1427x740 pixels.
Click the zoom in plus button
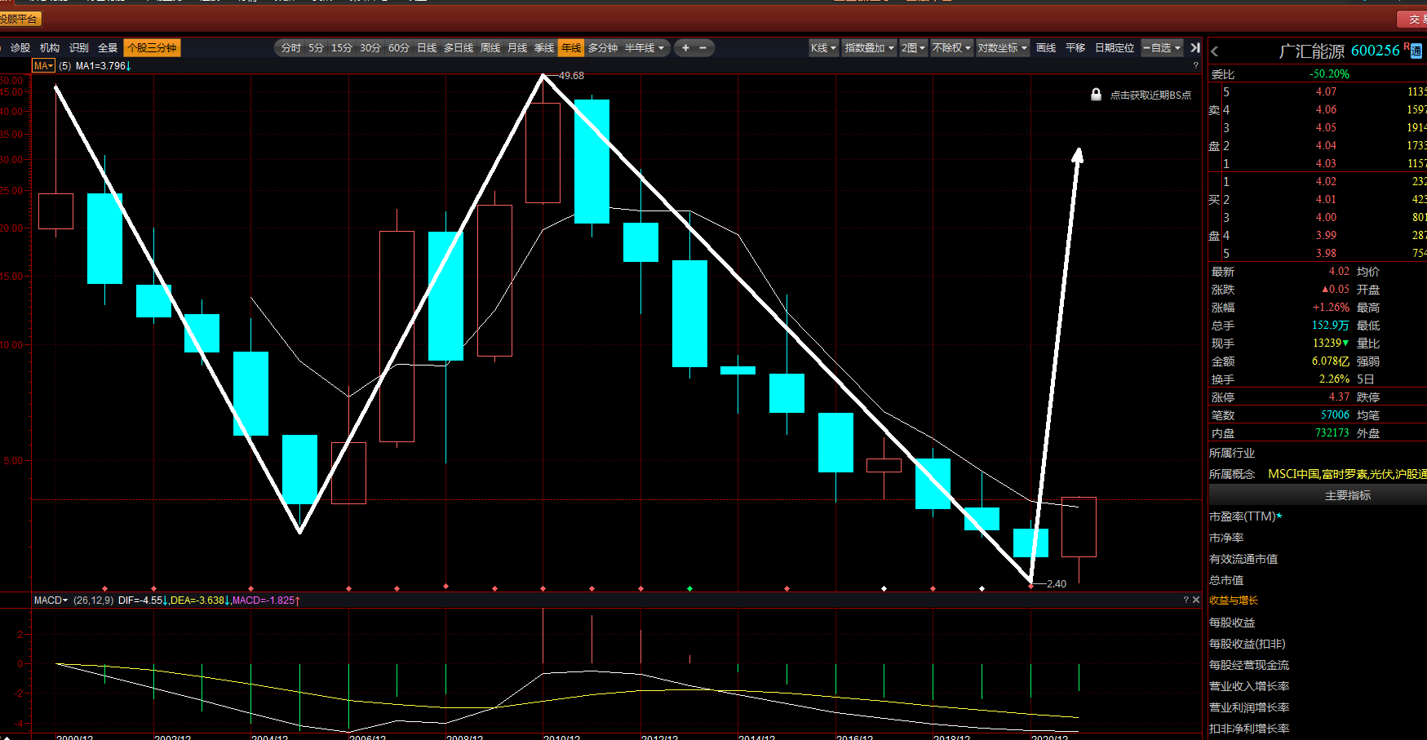tap(685, 48)
